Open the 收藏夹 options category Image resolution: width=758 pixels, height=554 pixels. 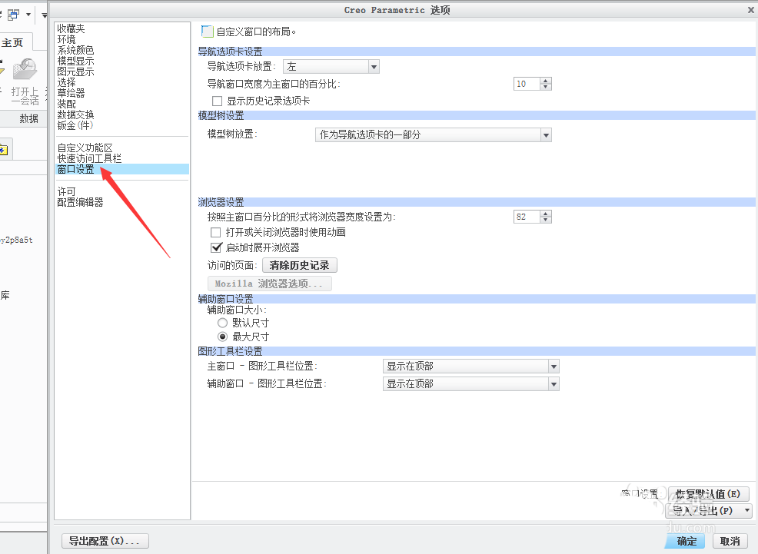coord(71,28)
